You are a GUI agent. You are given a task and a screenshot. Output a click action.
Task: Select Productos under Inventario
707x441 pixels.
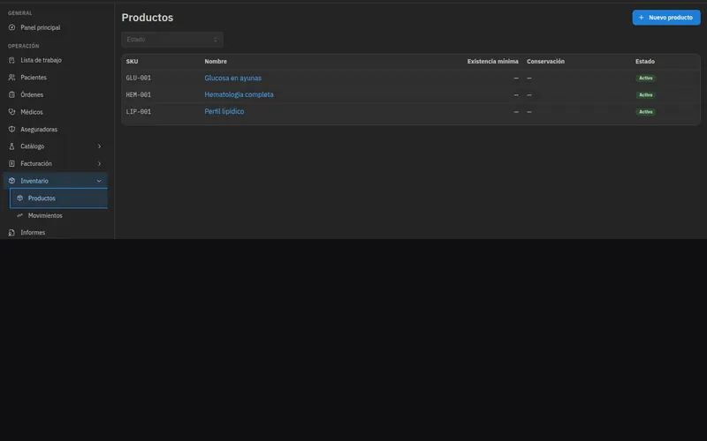coord(59,198)
